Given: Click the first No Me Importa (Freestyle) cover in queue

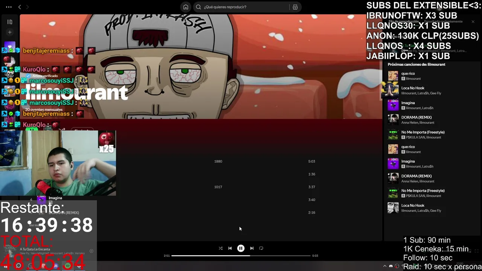Looking at the screenshot, I should pyautogui.click(x=393, y=134).
